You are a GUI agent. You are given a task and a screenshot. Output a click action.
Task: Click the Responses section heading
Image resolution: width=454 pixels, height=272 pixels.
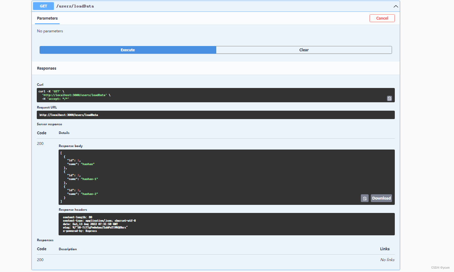pos(47,68)
